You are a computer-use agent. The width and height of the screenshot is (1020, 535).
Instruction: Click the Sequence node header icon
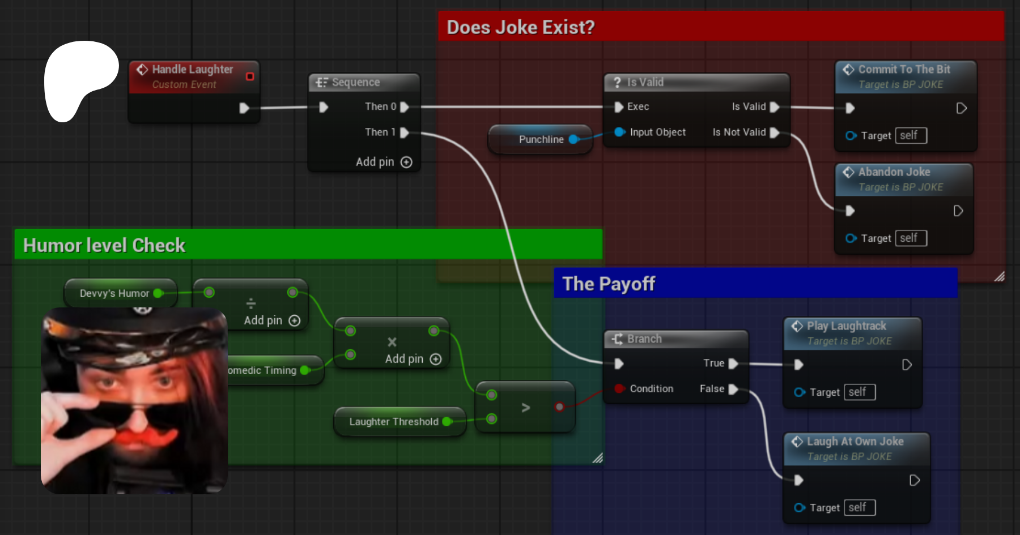321,82
